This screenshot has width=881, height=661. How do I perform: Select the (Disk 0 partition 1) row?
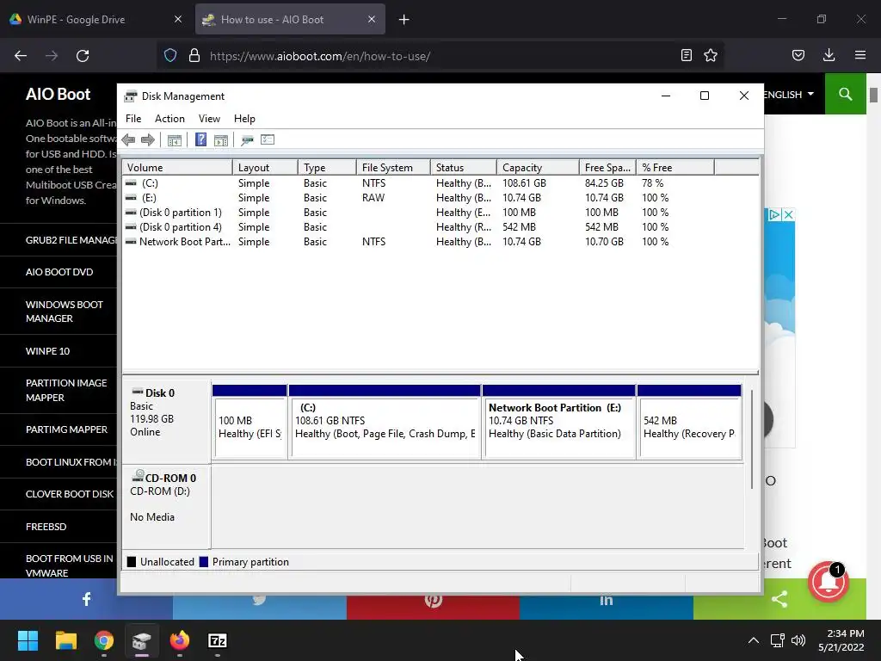click(x=440, y=213)
